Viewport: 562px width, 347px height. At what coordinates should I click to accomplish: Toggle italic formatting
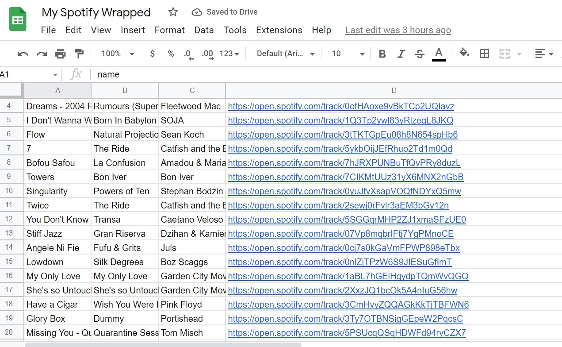[x=401, y=54]
